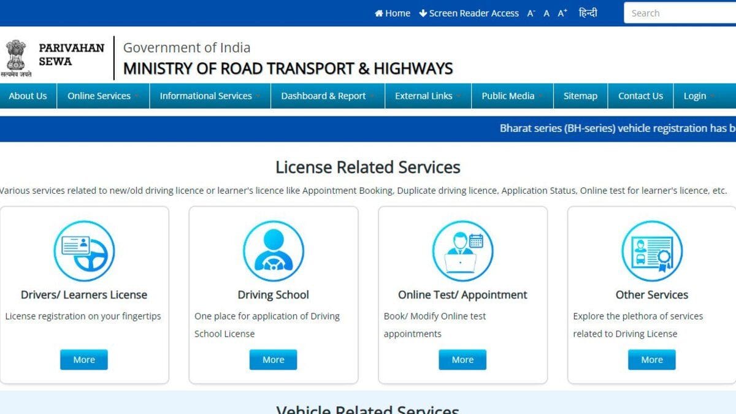The width and height of the screenshot is (736, 414).
Task: Click the Driving School driver icon
Action: [x=274, y=251]
